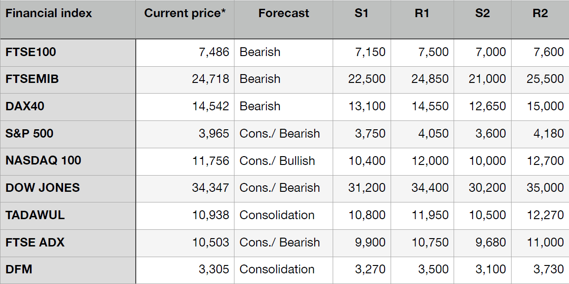The image size is (569, 284).
Task: Click the FTSE ADX row label
Action: coord(35,242)
